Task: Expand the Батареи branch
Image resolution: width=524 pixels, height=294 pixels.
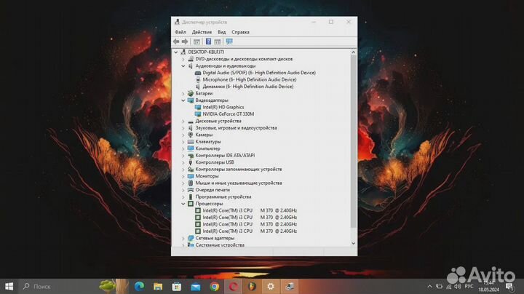Action: pyautogui.click(x=183, y=94)
